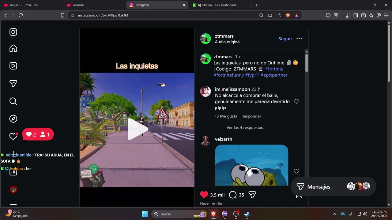Open the Search magnifier in the Instagram sidebar

13,101
